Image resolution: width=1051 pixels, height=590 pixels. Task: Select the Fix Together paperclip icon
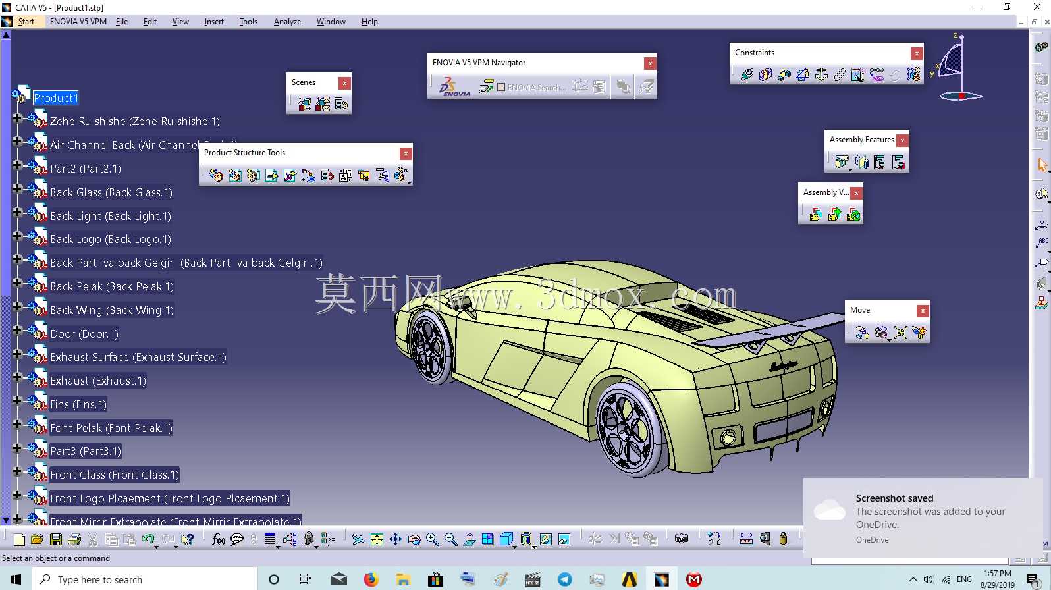point(840,74)
